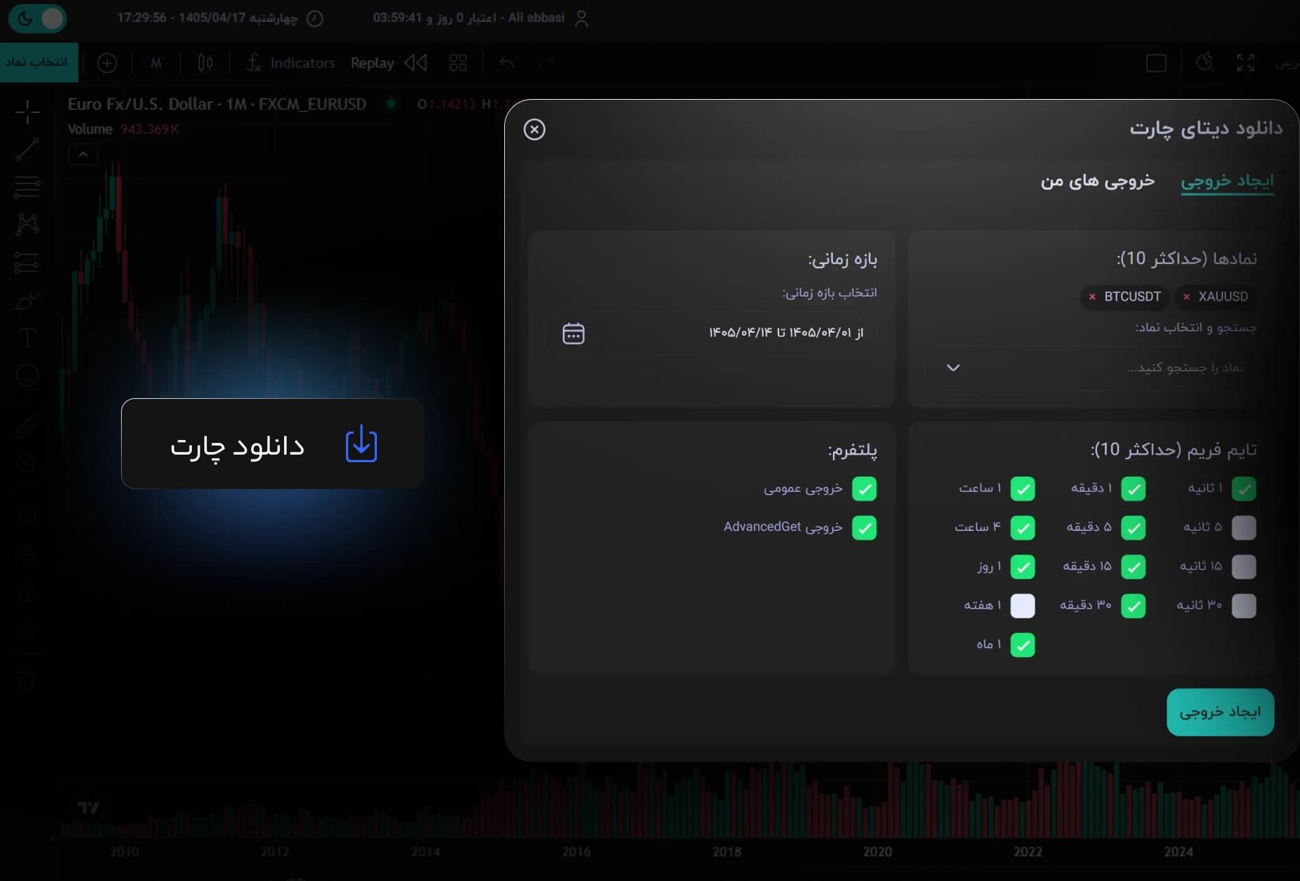Select the trend line drawing tool
Viewport: 1300px width, 881px height.
(28, 149)
